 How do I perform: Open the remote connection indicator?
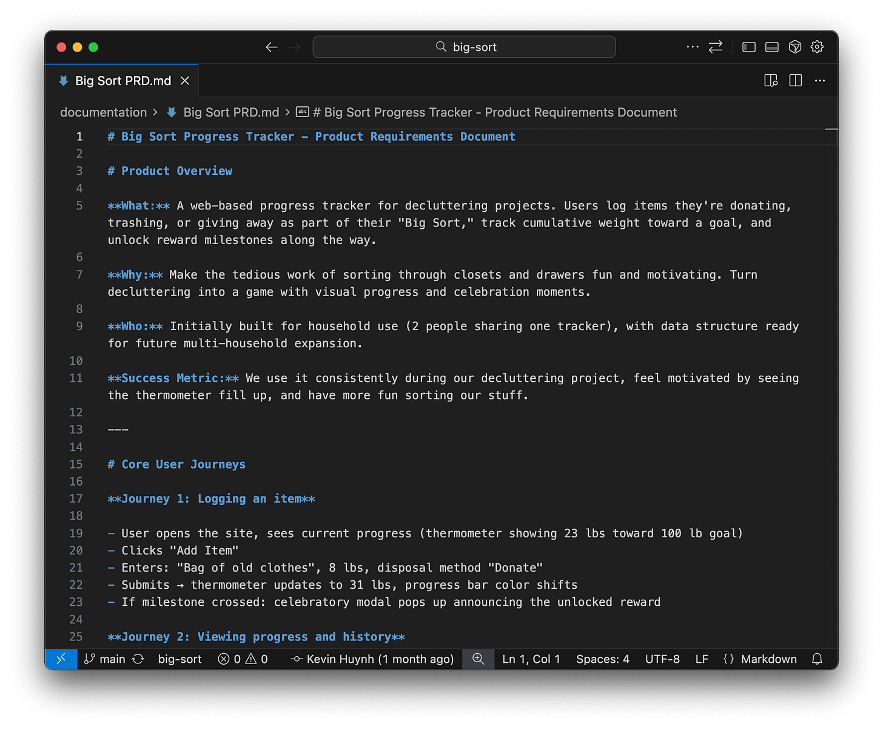click(x=61, y=659)
